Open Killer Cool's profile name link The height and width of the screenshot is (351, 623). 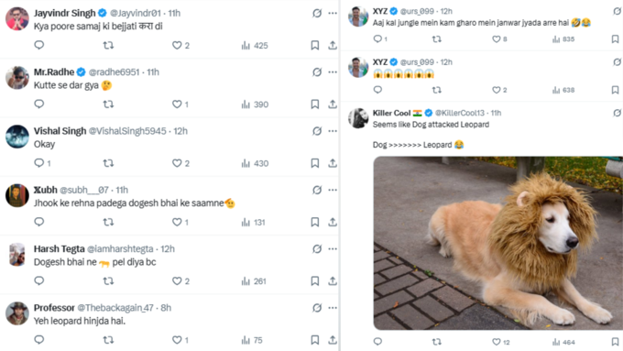tap(391, 113)
